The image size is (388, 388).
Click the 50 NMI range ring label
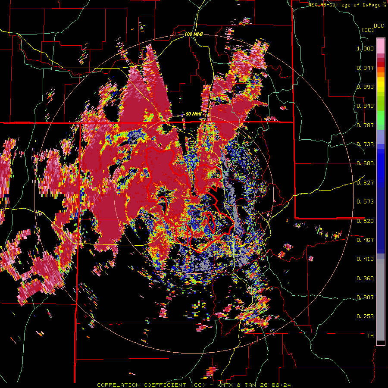(x=194, y=114)
